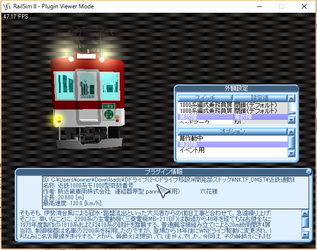This screenshot has height=250, width=317.
Task: Click the 名称: 近鉄1000系 name line
Action: pos(88,186)
